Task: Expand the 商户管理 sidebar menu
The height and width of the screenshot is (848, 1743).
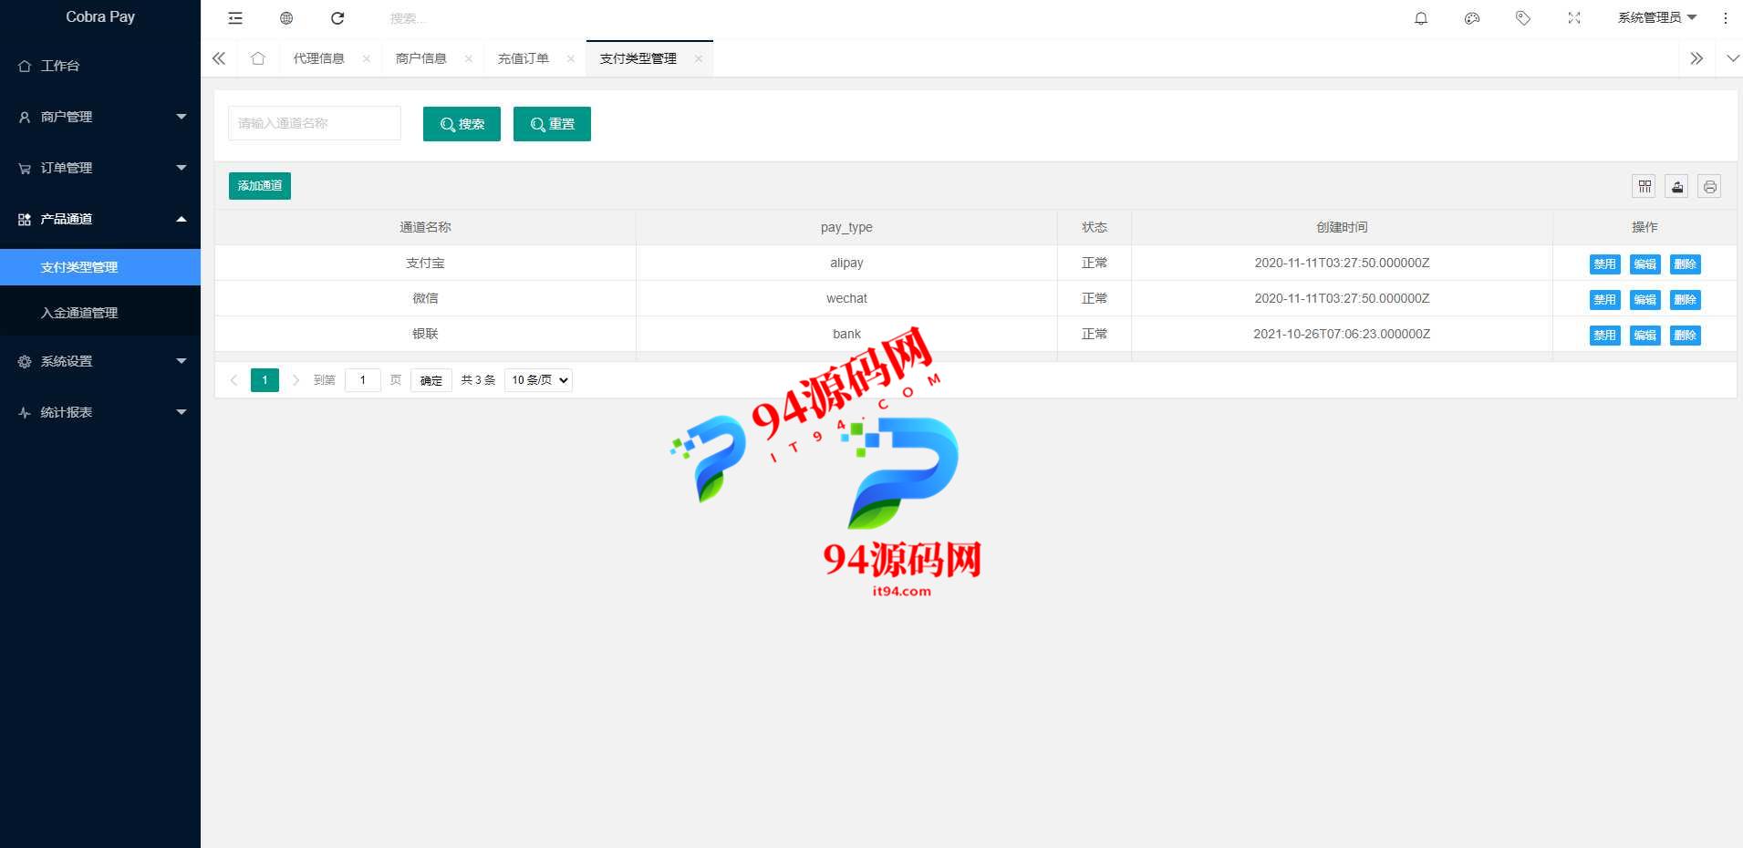Action: [100, 117]
